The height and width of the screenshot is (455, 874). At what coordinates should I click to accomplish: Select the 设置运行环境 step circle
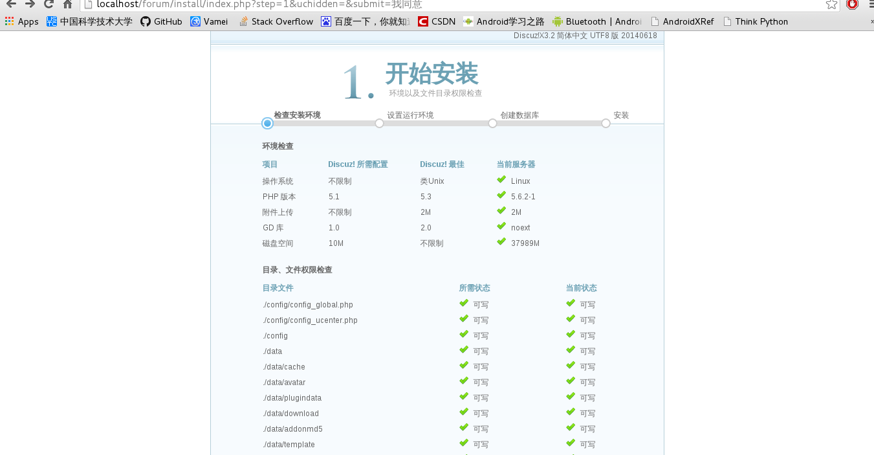(x=379, y=123)
